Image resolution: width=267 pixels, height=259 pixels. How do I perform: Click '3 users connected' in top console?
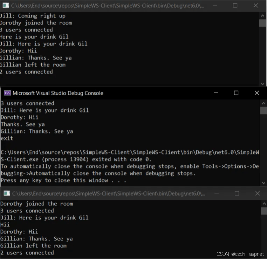point(26,30)
